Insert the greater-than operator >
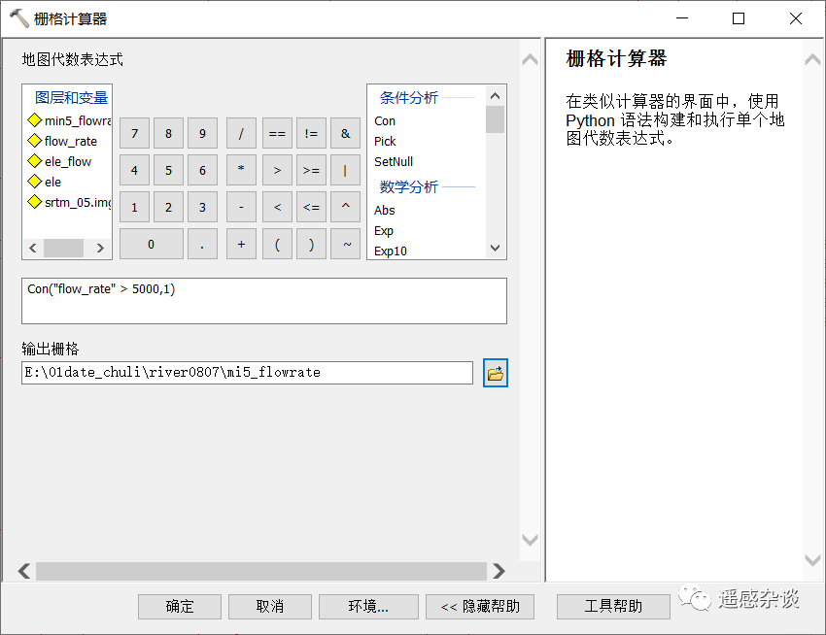Viewport: 826px width, 635px height. tap(277, 170)
